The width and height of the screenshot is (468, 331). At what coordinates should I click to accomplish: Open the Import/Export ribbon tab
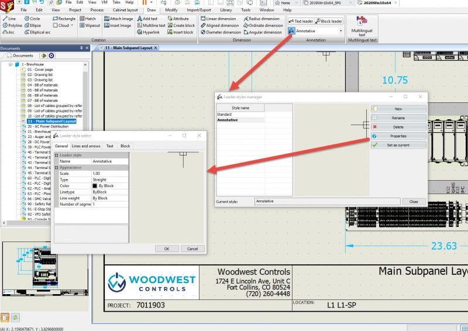[x=199, y=10]
